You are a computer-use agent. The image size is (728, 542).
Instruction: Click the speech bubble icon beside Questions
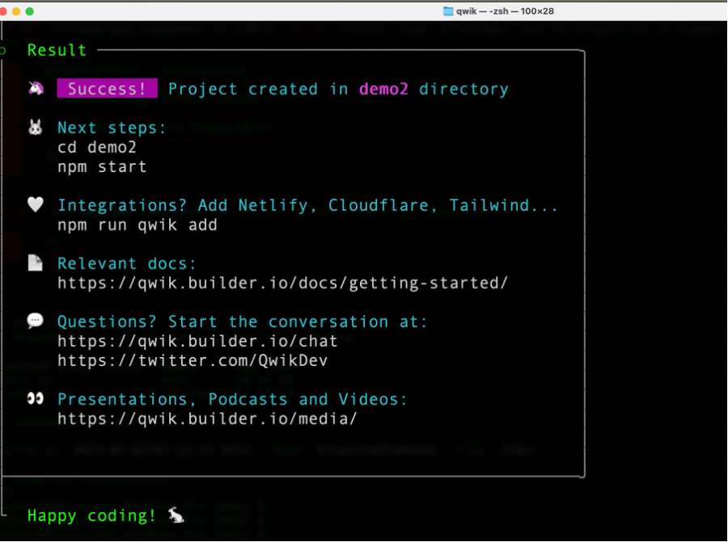36,321
